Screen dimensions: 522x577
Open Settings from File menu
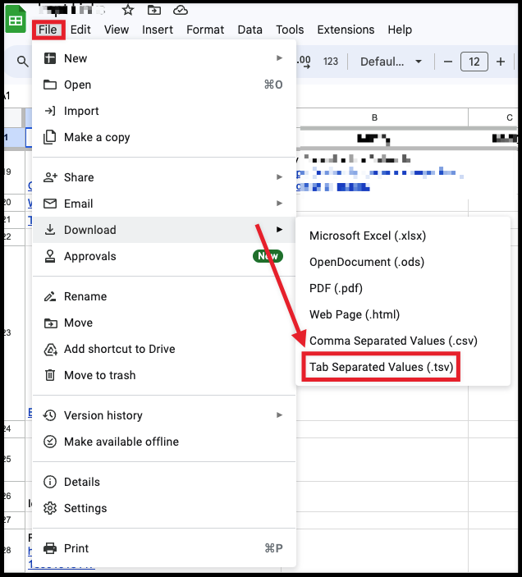164,508
